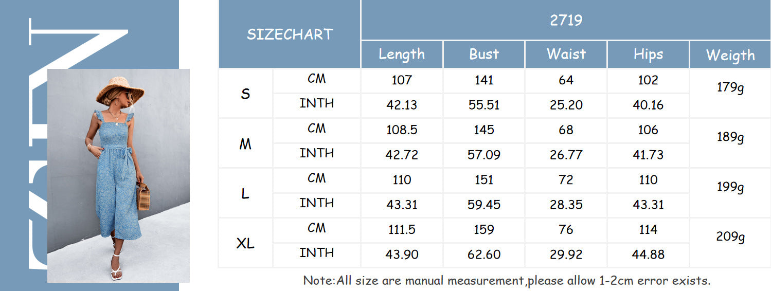Click the 108.5 length value
This screenshot has height=291, width=771.
[x=402, y=130]
